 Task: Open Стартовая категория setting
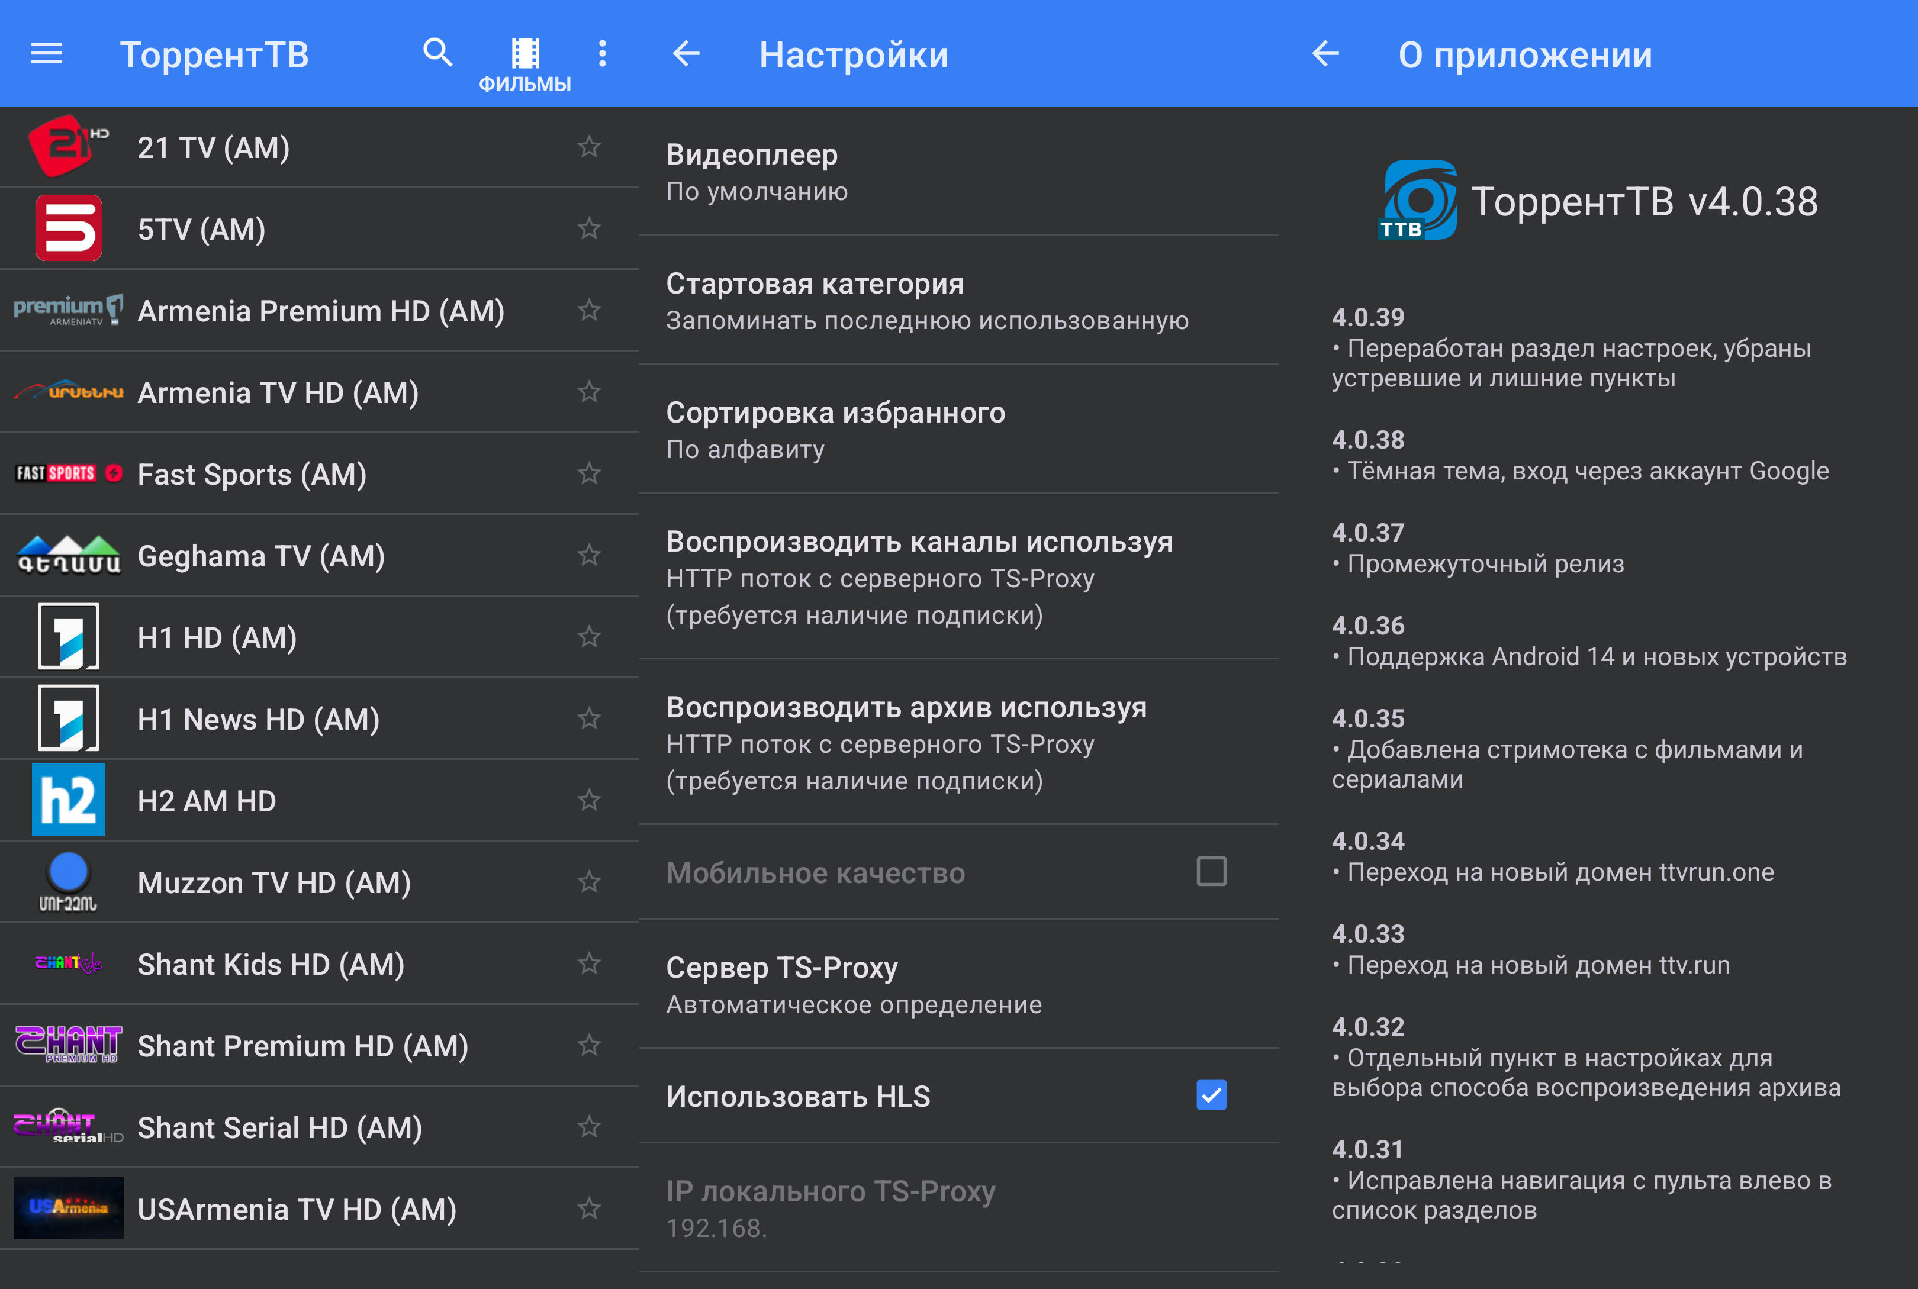958,300
